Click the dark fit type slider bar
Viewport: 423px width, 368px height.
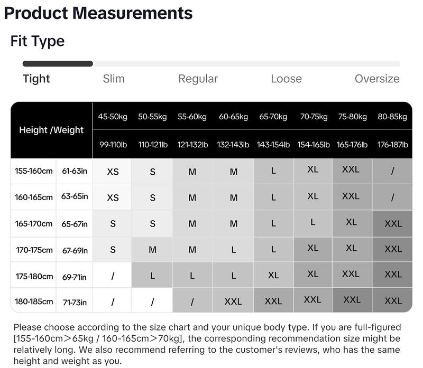[58, 63]
